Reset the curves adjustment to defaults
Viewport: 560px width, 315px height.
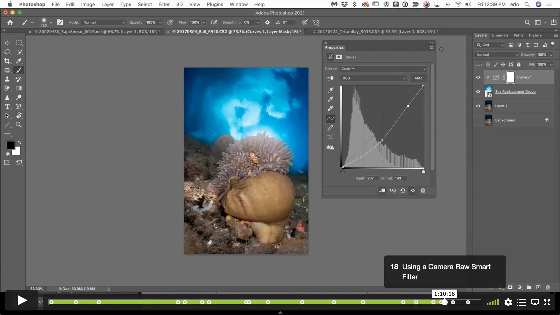[403, 190]
